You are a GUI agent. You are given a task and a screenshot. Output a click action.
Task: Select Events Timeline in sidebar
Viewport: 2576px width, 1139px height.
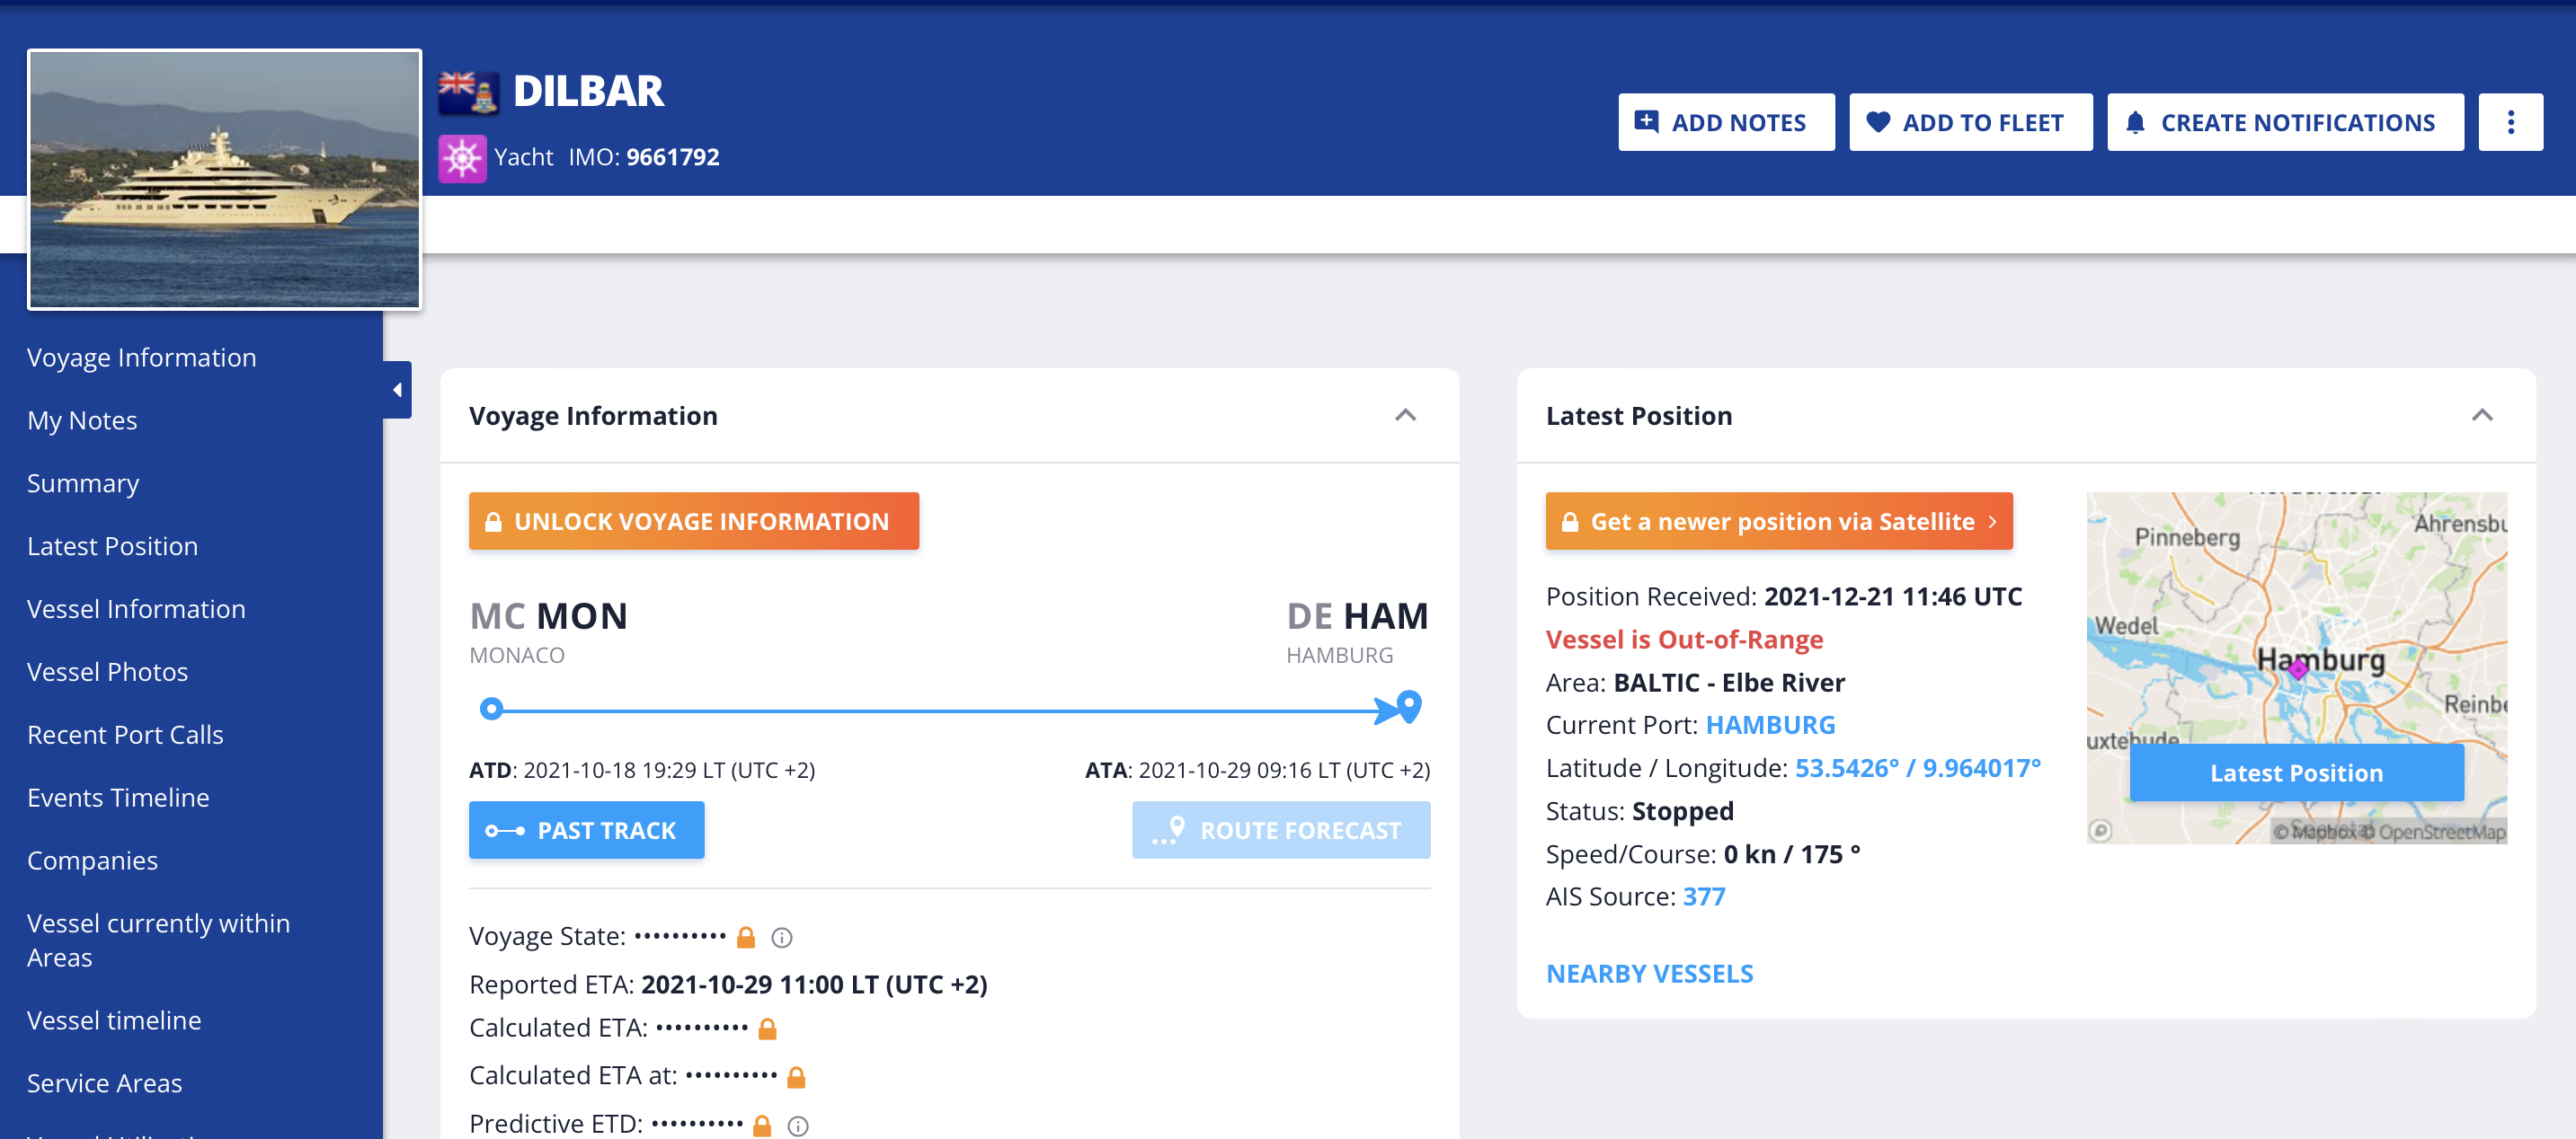(x=118, y=798)
